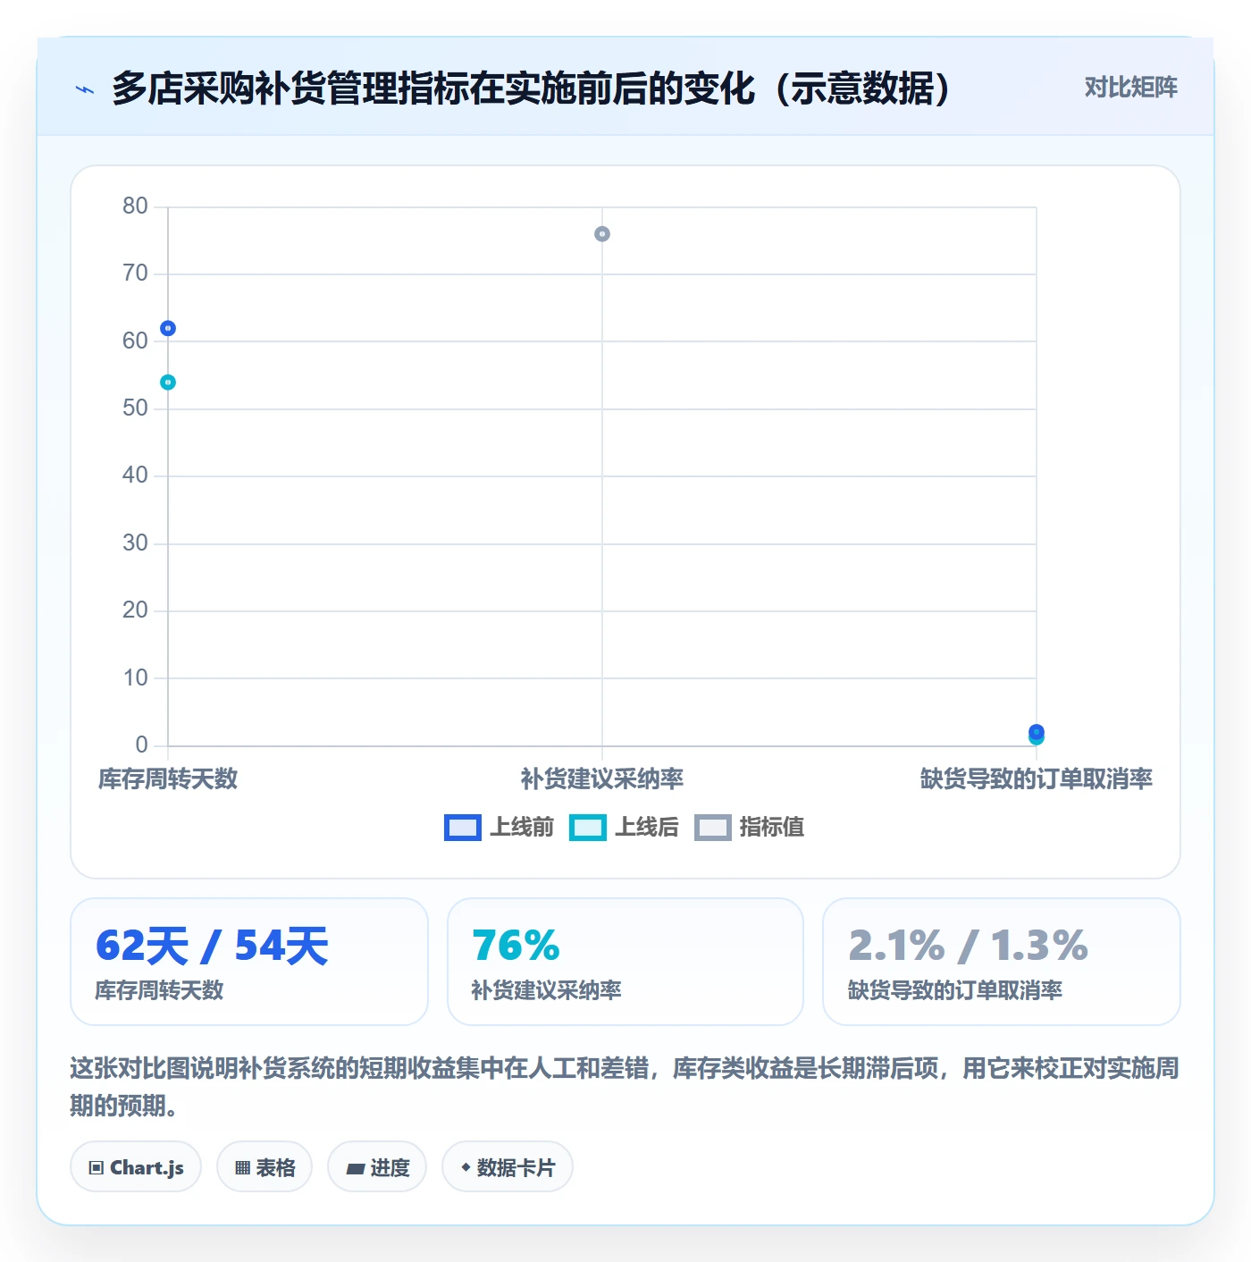Click the 补货建议采纳率 x-axis label

tap(602, 779)
